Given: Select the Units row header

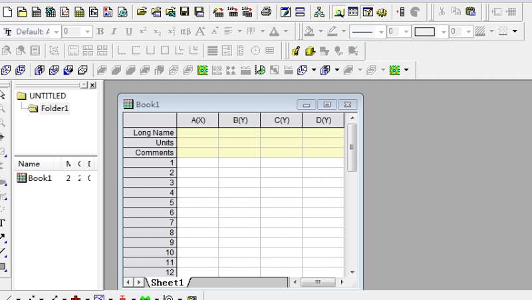Looking at the screenshot, I should click(150, 142).
